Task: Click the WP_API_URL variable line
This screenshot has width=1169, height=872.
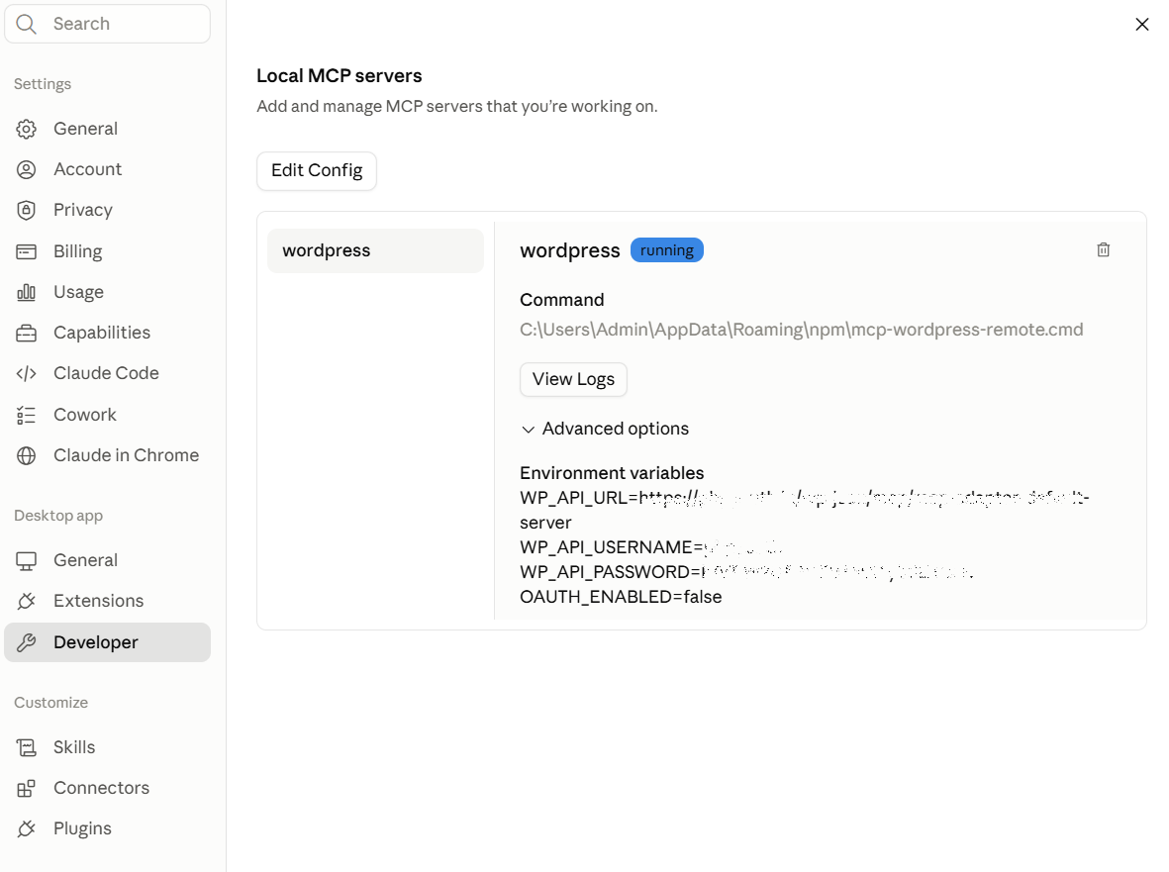Action: [x=805, y=510]
